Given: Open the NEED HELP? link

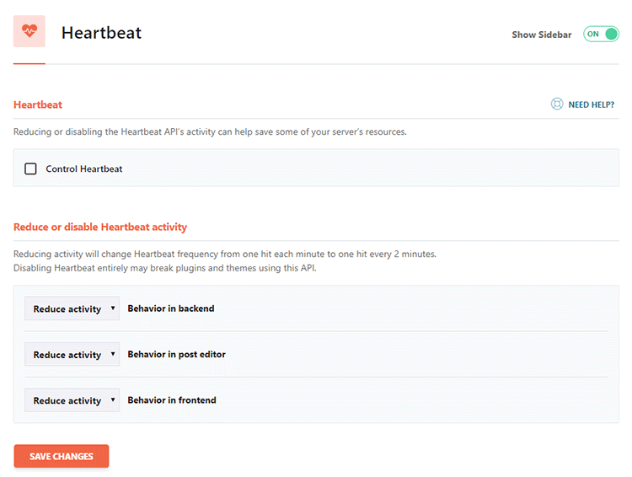Looking at the screenshot, I should pyautogui.click(x=591, y=105).
